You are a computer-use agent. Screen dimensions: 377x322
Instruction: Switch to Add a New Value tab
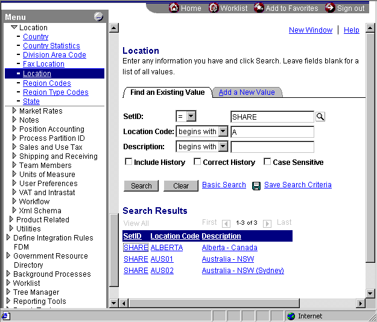pos(247,92)
